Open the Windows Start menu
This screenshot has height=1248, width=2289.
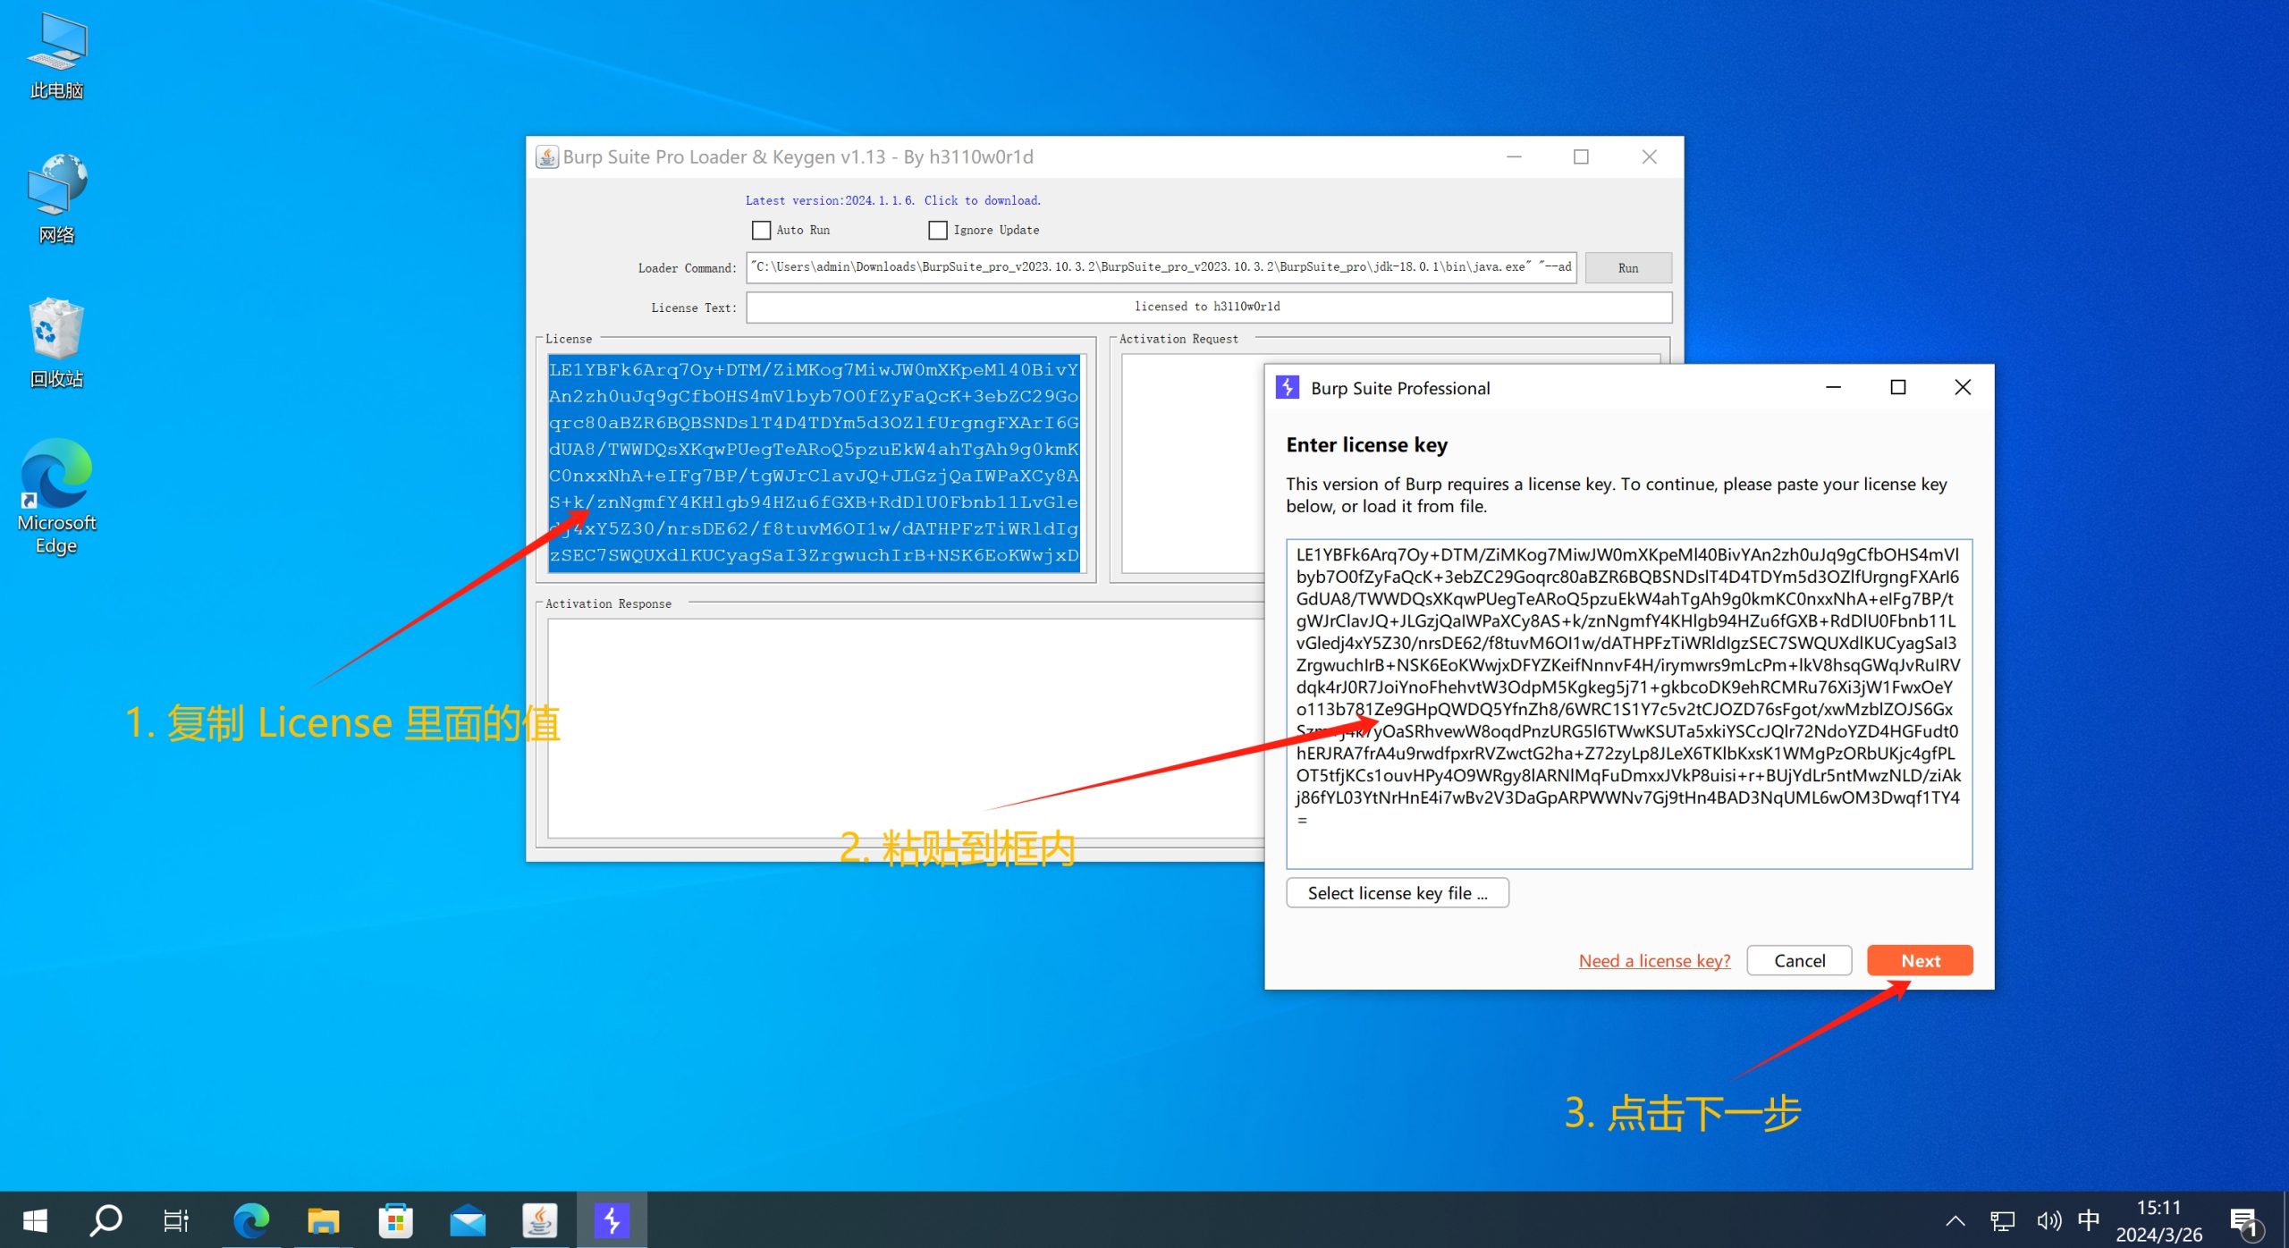(34, 1220)
